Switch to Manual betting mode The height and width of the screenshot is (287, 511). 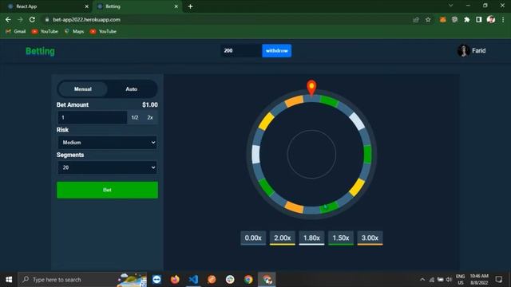pyautogui.click(x=83, y=88)
